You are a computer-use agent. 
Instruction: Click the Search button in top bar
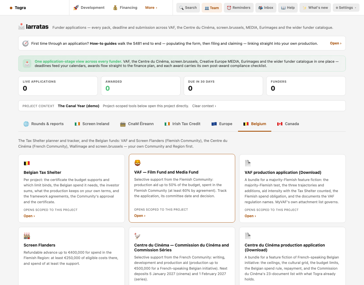(188, 8)
